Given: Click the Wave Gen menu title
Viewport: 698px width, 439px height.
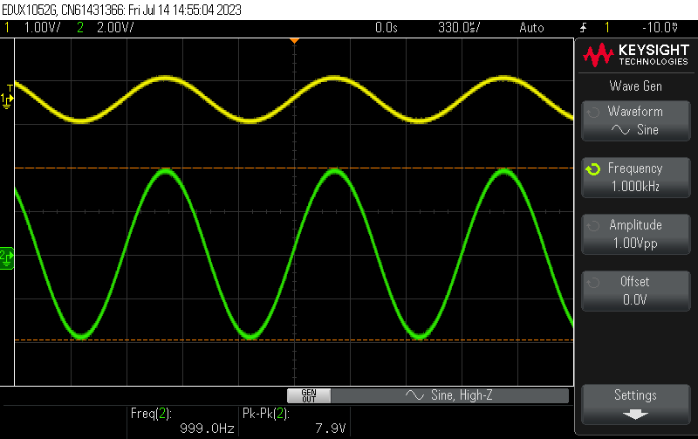Looking at the screenshot, I should pos(636,86).
